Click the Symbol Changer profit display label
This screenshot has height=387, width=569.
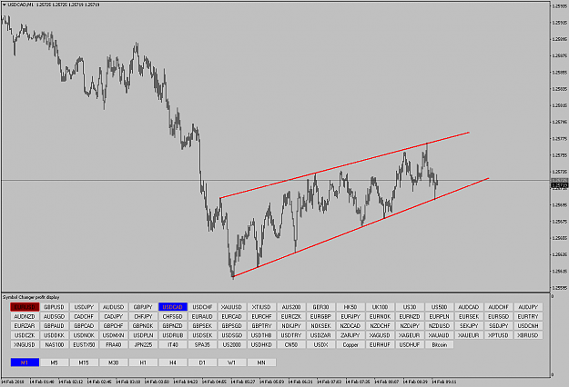(31, 297)
